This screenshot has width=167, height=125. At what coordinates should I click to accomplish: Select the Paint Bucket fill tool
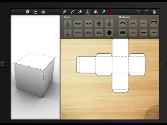click(x=96, y=12)
